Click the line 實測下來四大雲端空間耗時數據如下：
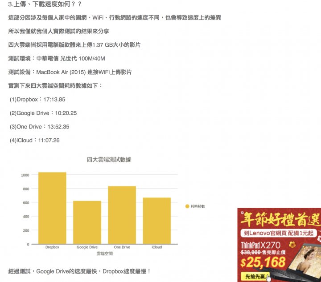 [55, 86]
